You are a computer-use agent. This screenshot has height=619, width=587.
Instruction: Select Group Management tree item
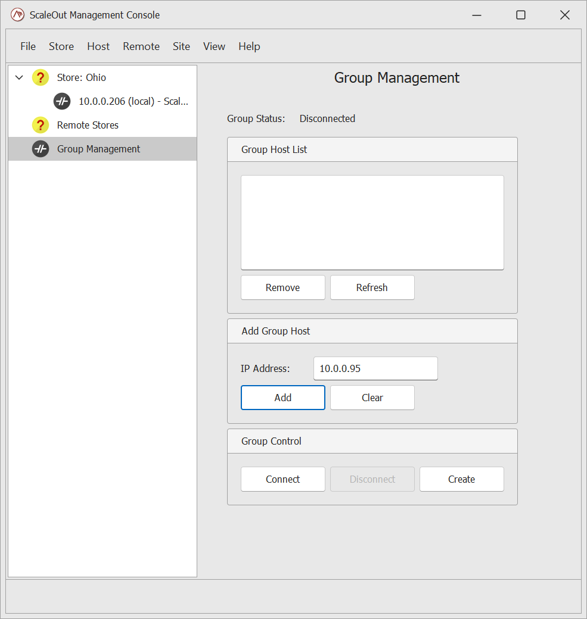[x=103, y=149]
